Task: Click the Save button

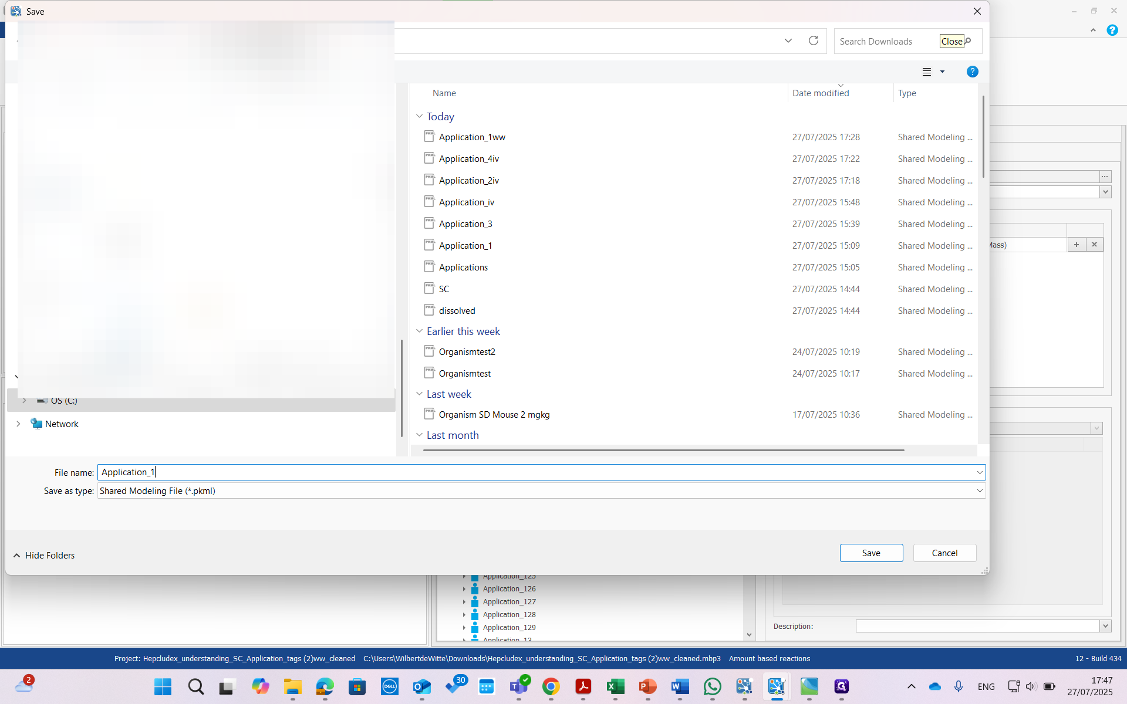Action: (870, 553)
